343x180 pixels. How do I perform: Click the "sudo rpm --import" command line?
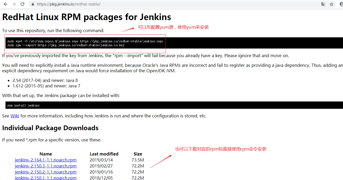click(66, 45)
